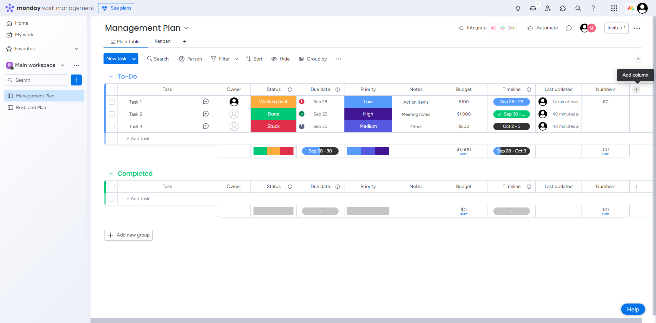Open the notifications bell
The height and width of the screenshot is (323, 656).
(518, 8)
